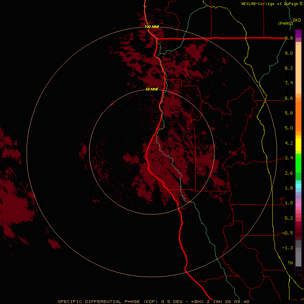Click the 0.2 legend value
Screen dimensions: 304x304
(289, 218)
